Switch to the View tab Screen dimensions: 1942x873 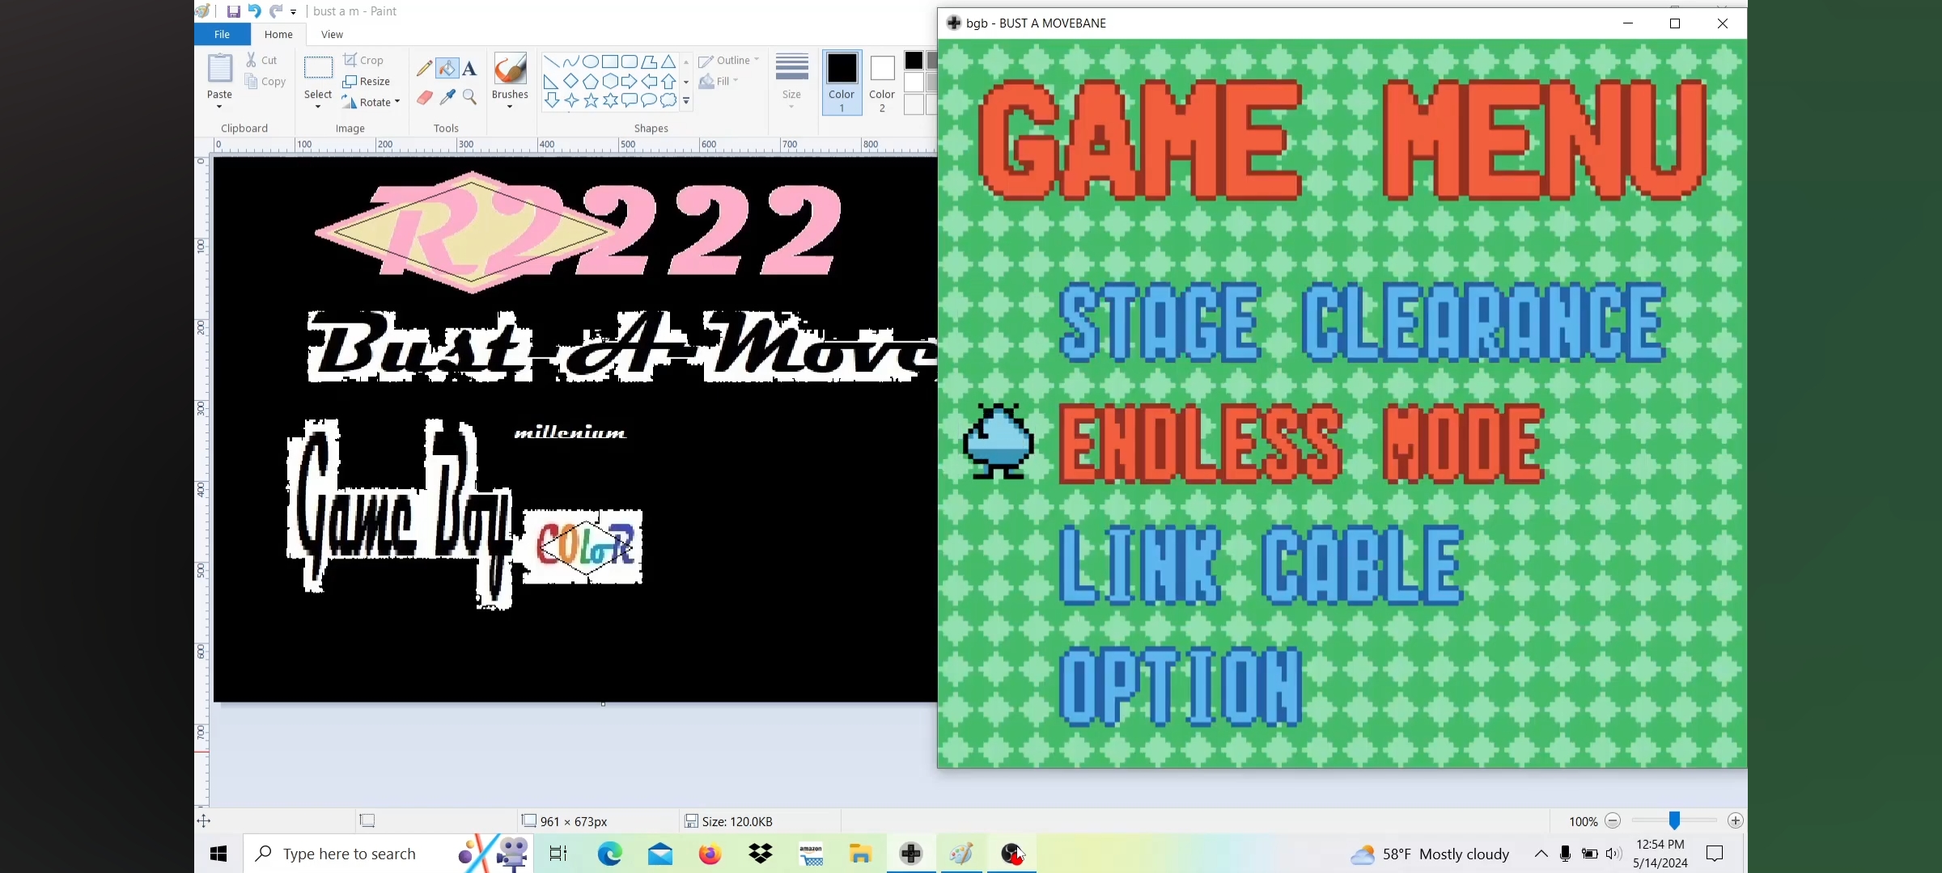(332, 34)
